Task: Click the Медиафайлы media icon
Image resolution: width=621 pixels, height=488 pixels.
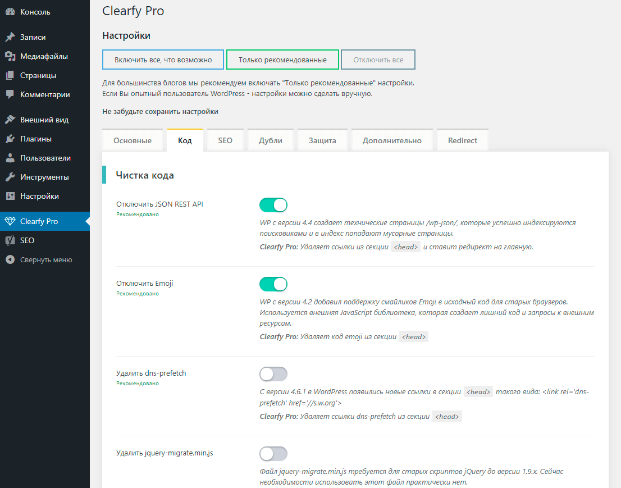Action: [10, 56]
